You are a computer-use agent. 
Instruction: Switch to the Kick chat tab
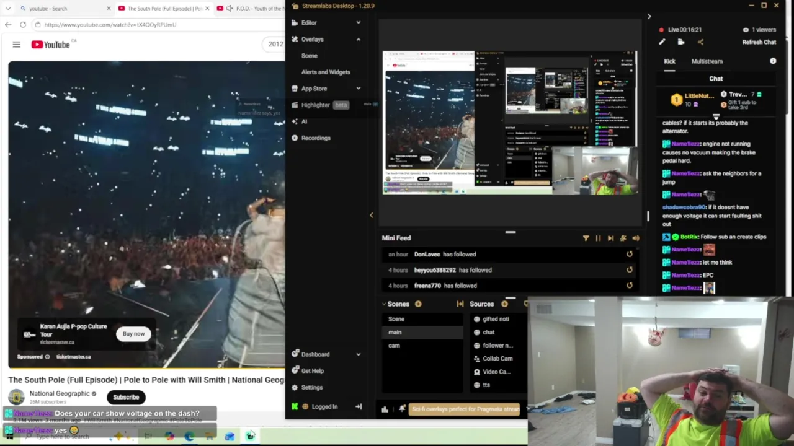[669, 61]
